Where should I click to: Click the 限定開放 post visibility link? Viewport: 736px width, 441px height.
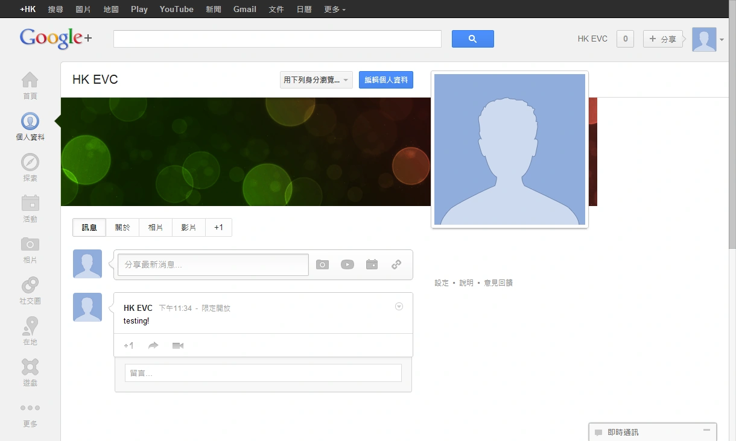point(216,308)
